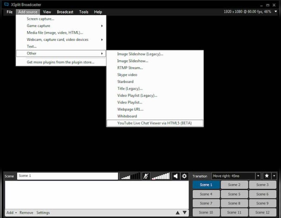Choose Title (Legacy)...
The image size is (281, 218).
point(155,89)
